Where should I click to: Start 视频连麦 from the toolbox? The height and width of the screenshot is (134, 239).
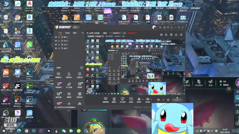click(x=59, y=85)
